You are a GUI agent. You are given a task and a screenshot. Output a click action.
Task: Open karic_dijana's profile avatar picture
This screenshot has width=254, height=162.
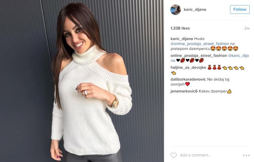[x=175, y=10]
